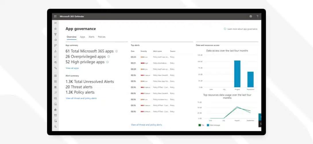The image size is (313, 144).
Task: Click the green File legend swatch
Action: 199,125
